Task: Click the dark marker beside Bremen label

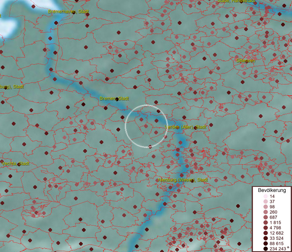Action: point(117,99)
